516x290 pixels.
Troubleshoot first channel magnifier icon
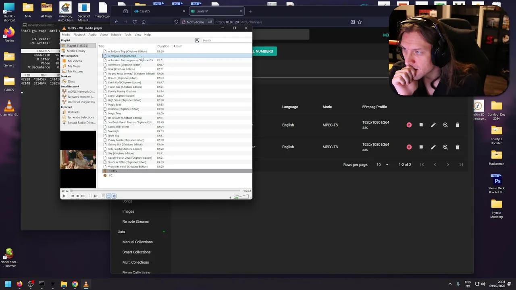point(445,125)
